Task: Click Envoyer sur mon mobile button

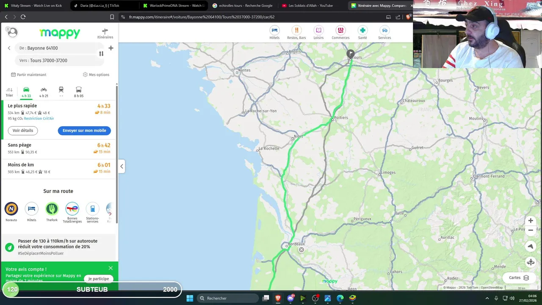Action: click(84, 130)
